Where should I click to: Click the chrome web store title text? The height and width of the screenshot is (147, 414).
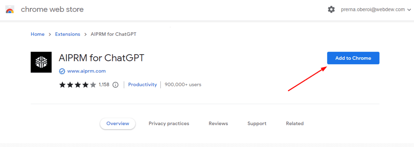[x=52, y=10]
